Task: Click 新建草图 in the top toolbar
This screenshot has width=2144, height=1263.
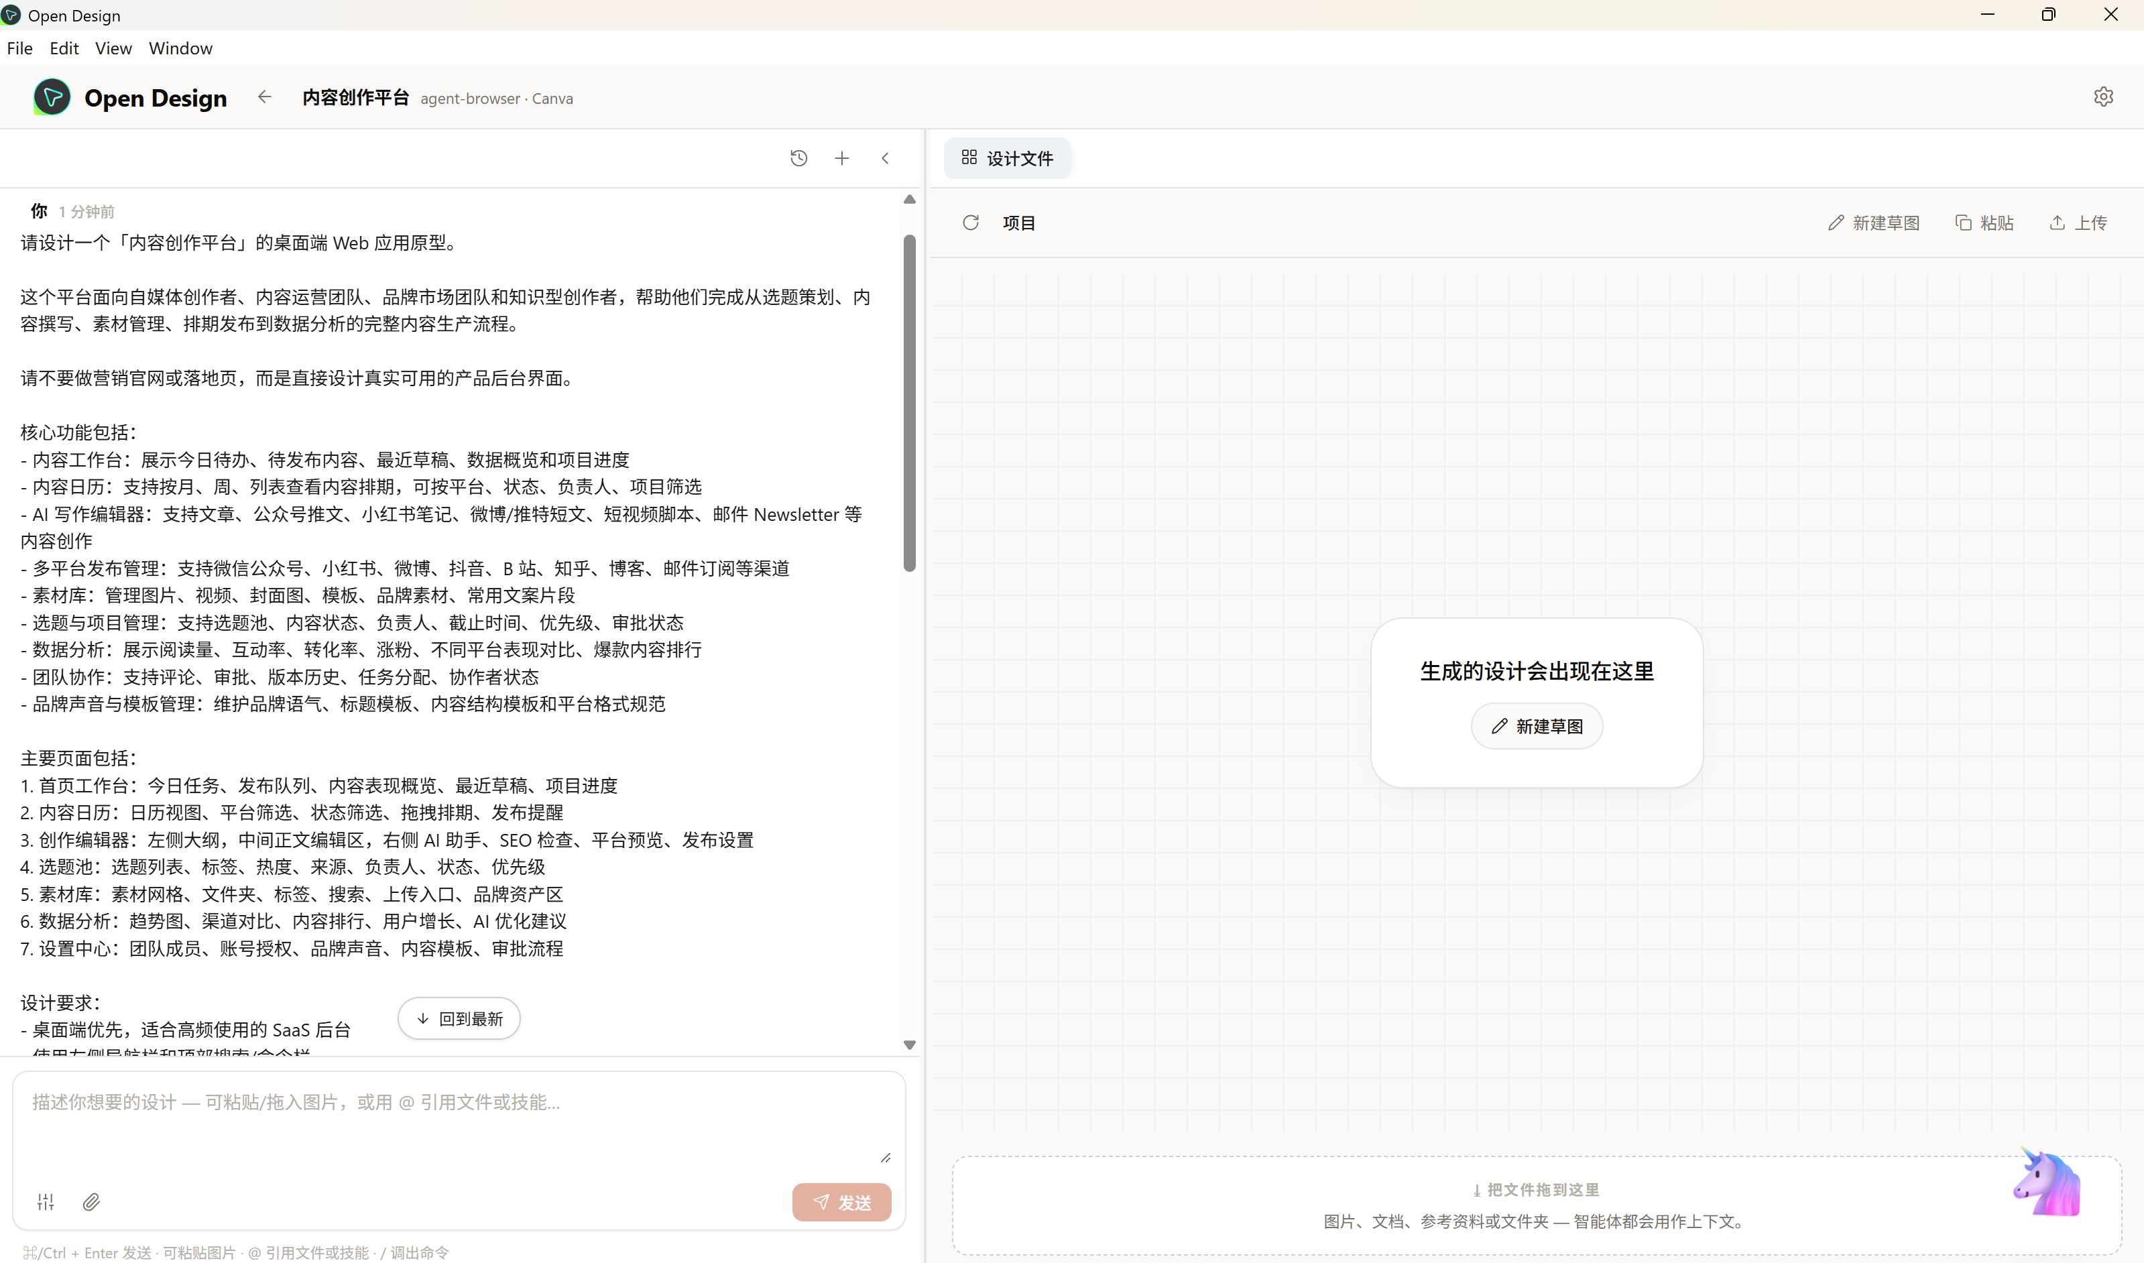Action: pos(1873,223)
